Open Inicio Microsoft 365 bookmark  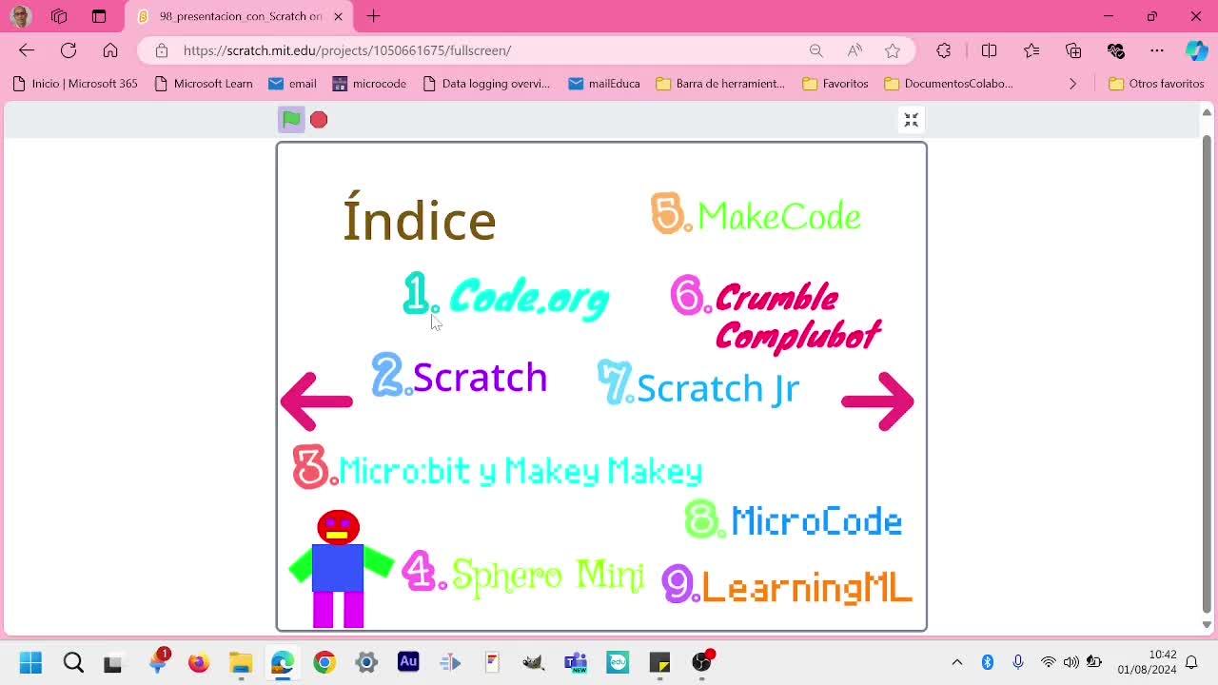(x=75, y=84)
